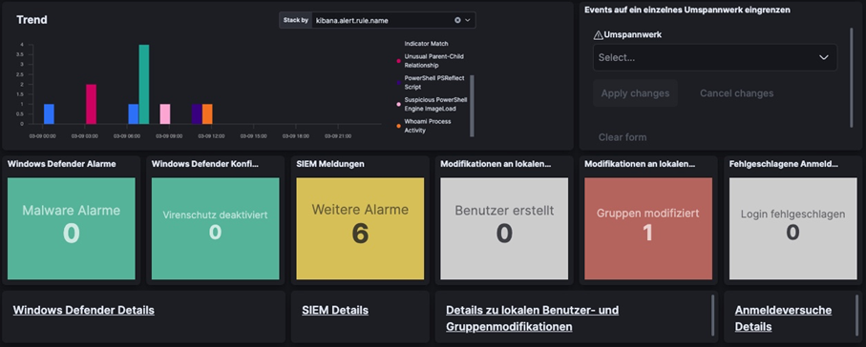This screenshot has height=347, width=866.
Task: Click the magenta bar near 03-09 03:00
Action: (91, 104)
